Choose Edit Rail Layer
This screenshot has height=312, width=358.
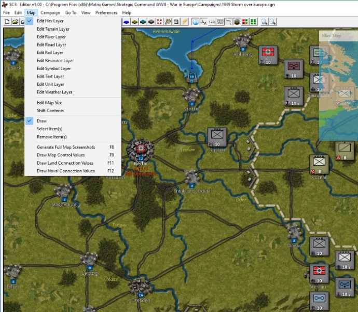(x=73, y=53)
